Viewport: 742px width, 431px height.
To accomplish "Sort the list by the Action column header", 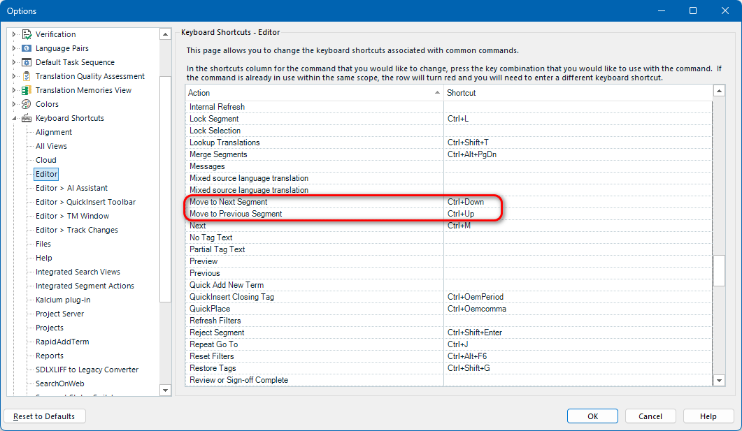I will click(x=199, y=92).
